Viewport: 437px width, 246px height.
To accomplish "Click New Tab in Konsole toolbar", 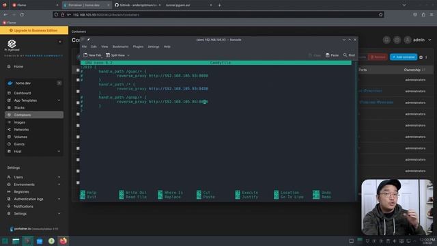I will click(x=92, y=55).
